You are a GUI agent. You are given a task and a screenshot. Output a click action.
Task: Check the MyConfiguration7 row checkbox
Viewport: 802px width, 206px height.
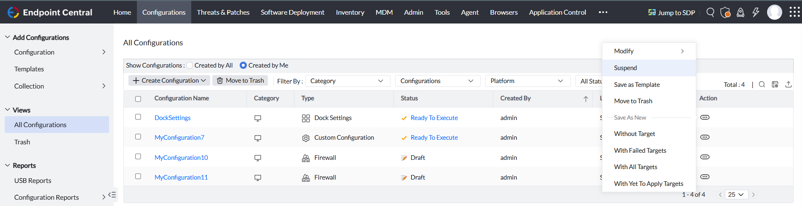[x=138, y=137]
